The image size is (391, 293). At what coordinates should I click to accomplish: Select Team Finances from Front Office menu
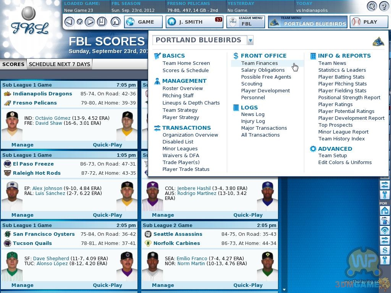[259, 63]
